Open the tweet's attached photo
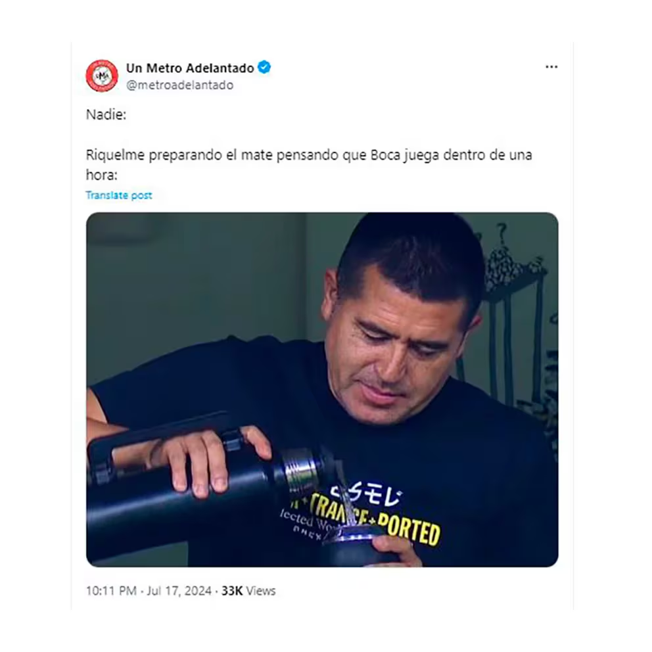The height and width of the screenshot is (652, 652). tap(322, 390)
